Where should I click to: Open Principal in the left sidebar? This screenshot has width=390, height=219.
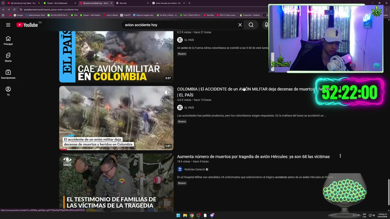8,41
